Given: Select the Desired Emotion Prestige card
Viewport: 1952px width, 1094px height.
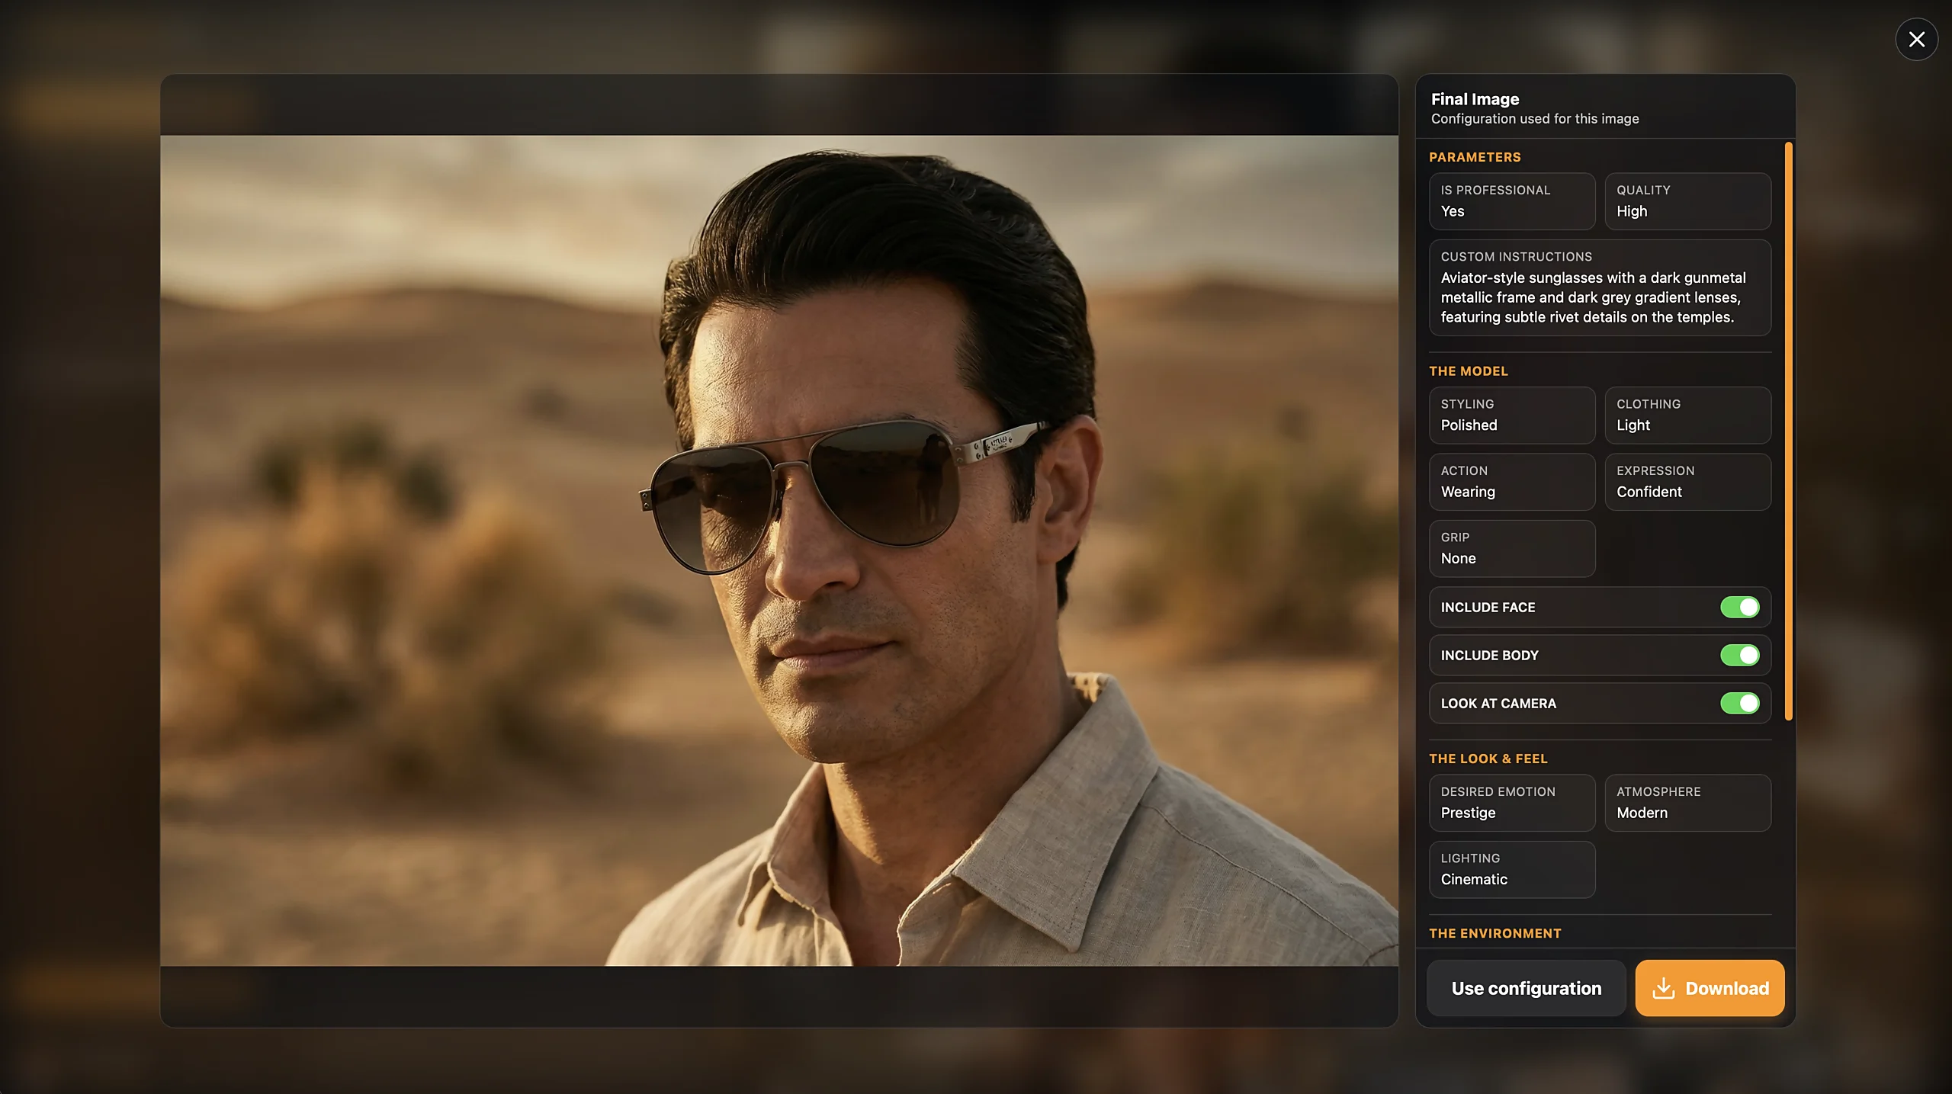Looking at the screenshot, I should click(1511, 803).
